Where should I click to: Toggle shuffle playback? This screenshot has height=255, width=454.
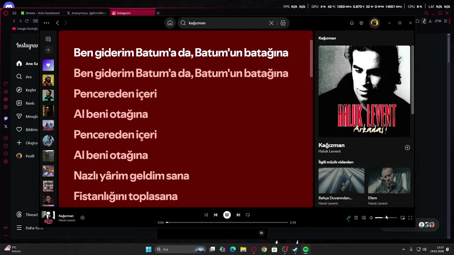[x=206, y=215]
